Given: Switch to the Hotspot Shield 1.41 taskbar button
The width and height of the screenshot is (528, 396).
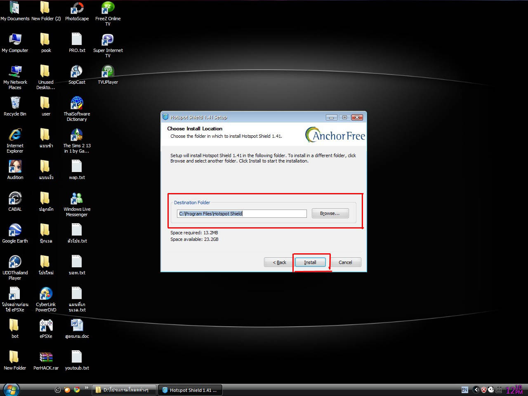Looking at the screenshot, I should (x=190, y=390).
